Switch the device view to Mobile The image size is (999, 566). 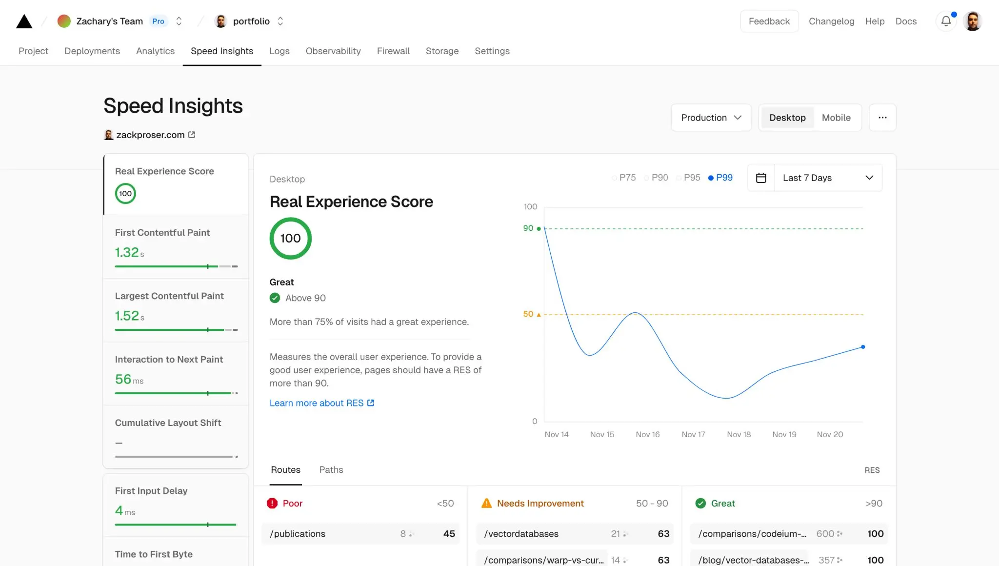point(836,117)
